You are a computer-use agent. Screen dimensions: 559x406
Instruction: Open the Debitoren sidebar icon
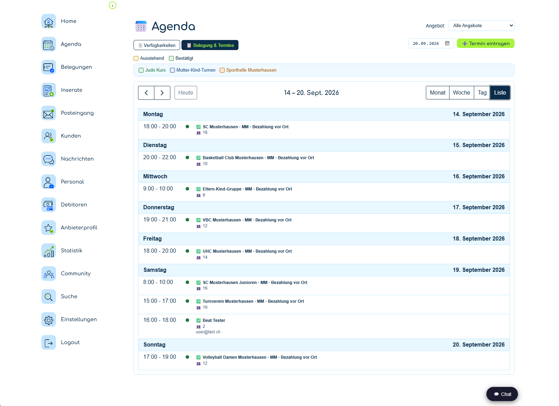coord(49,205)
